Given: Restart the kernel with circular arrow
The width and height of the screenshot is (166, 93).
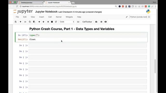Looking at the screenshot, I should [56, 22].
